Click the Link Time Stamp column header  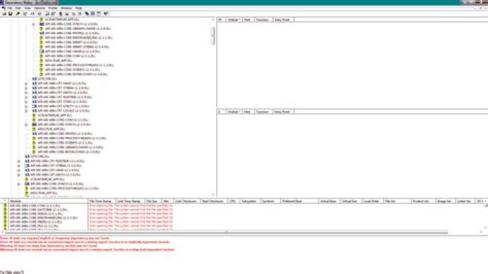click(x=129, y=201)
